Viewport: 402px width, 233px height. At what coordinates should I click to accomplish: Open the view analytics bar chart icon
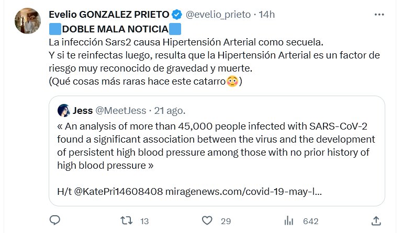tap(288, 220)
